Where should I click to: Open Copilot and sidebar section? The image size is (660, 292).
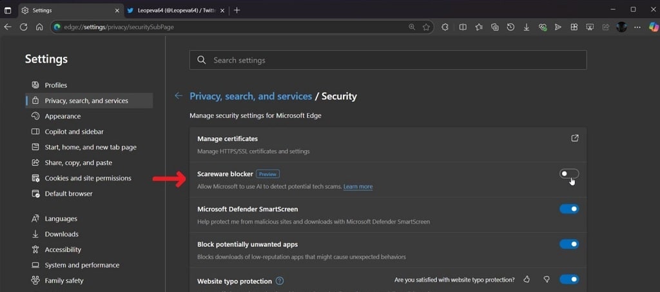[x=89, y=132]
